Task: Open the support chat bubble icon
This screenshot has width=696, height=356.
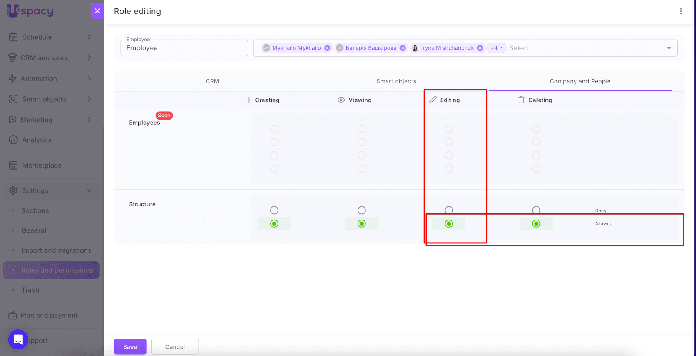Action: (x=18, y=339)
